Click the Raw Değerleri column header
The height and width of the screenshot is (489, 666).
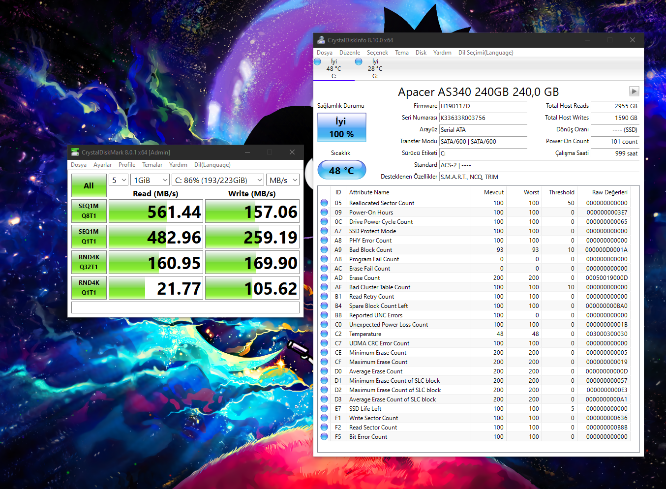click(609, 192)
